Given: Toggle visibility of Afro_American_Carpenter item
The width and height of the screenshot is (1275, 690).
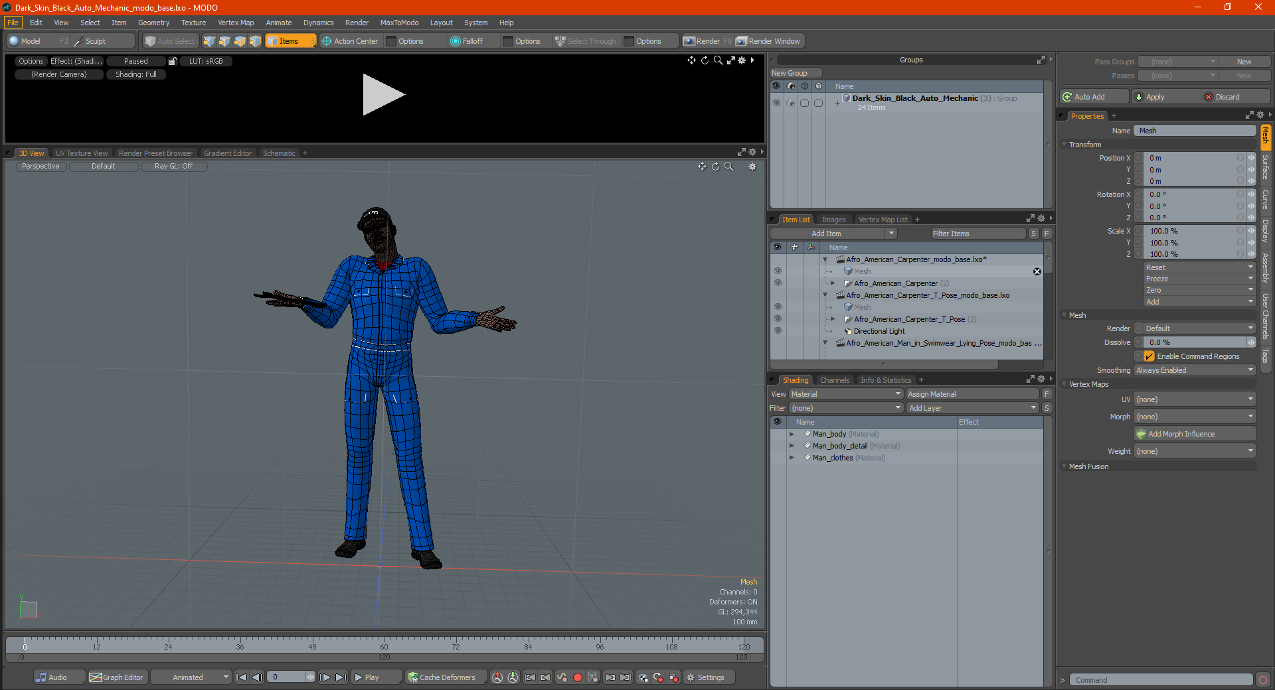Looking at the screenshot, I should [x=778, y=283].
